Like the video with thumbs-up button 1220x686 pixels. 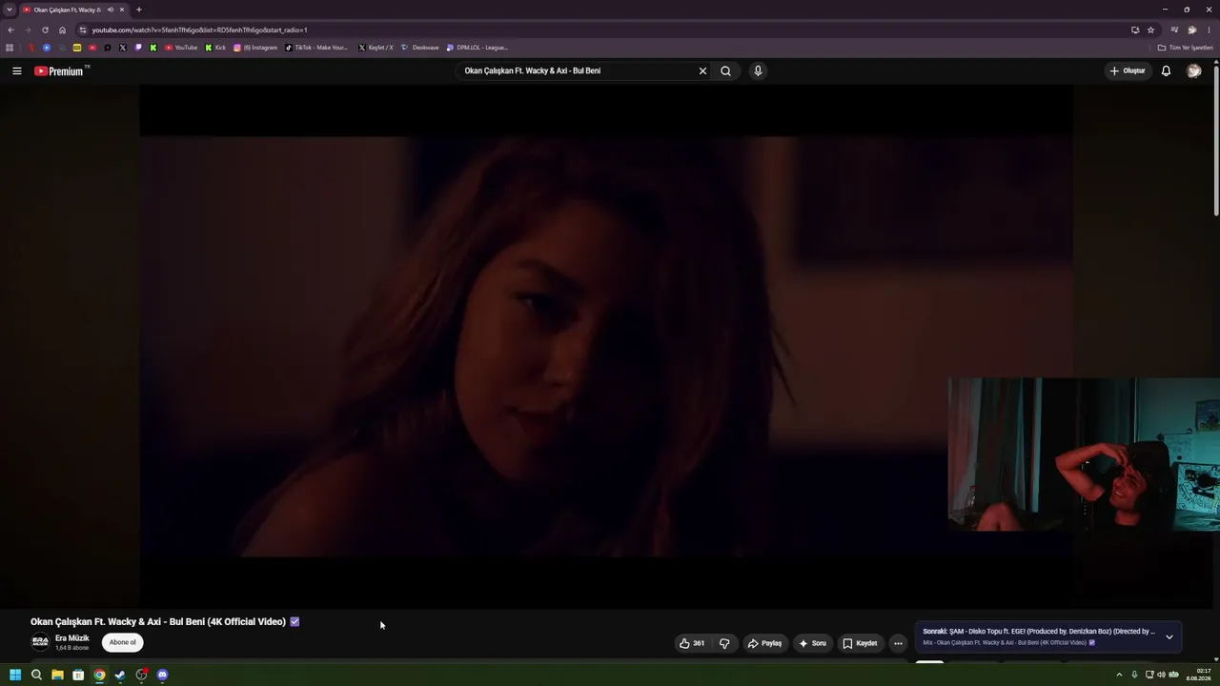(x=692, y=643)
